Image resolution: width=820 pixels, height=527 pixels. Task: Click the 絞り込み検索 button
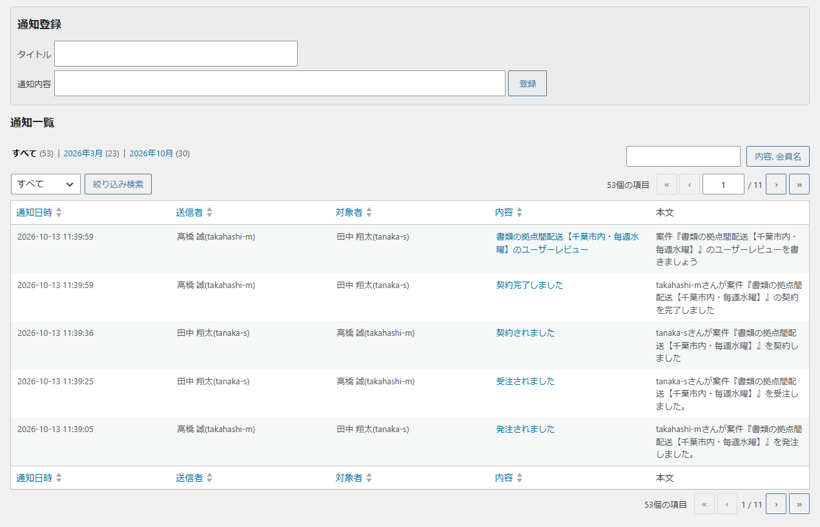click(x=118, y=184)
